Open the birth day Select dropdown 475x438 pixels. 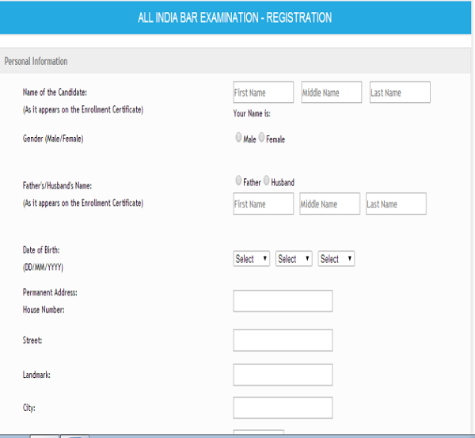click(252, 259)
